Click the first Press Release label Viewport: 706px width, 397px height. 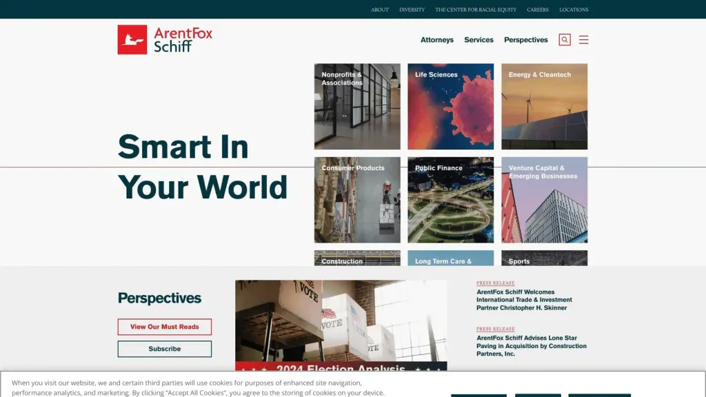(x=495, y=283)
